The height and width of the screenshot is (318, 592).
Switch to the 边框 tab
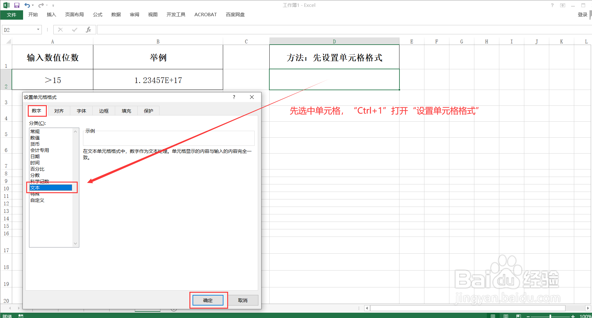click(x=104, y=111)
